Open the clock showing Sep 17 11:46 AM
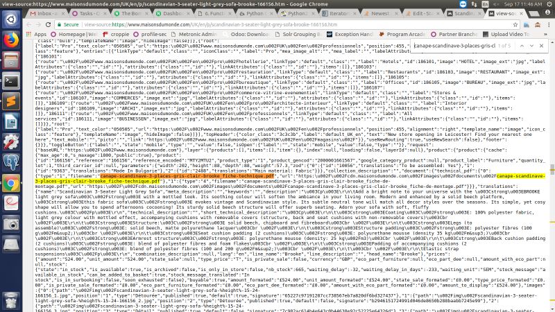The width and height of the screenshot is (555, 312). tap(523, 4)
